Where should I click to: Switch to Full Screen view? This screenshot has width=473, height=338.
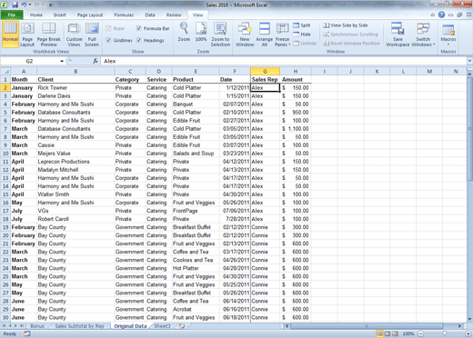(x=92, y=34)
